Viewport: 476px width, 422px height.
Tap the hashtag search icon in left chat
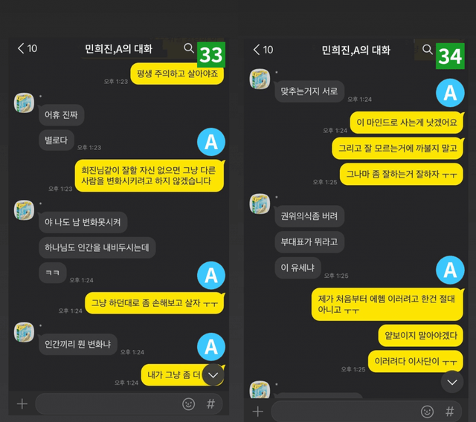[210, 404]
